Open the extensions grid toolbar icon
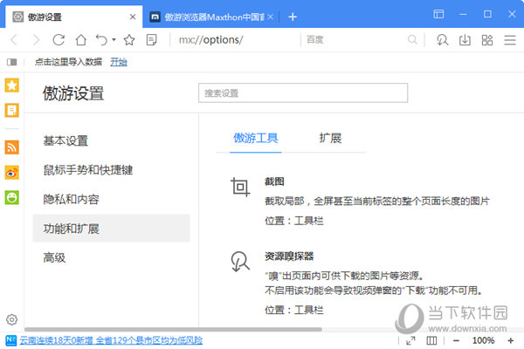 487,40
